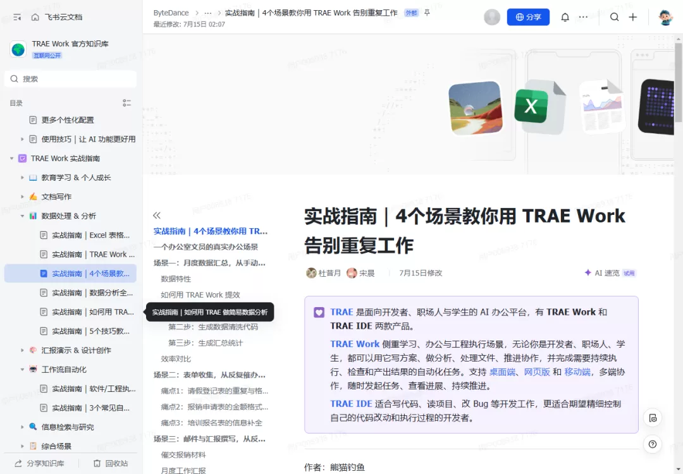Jump to outline 如何用 TRAE Work 提效
The image size is (683, 474).
[x=200, y=295]
